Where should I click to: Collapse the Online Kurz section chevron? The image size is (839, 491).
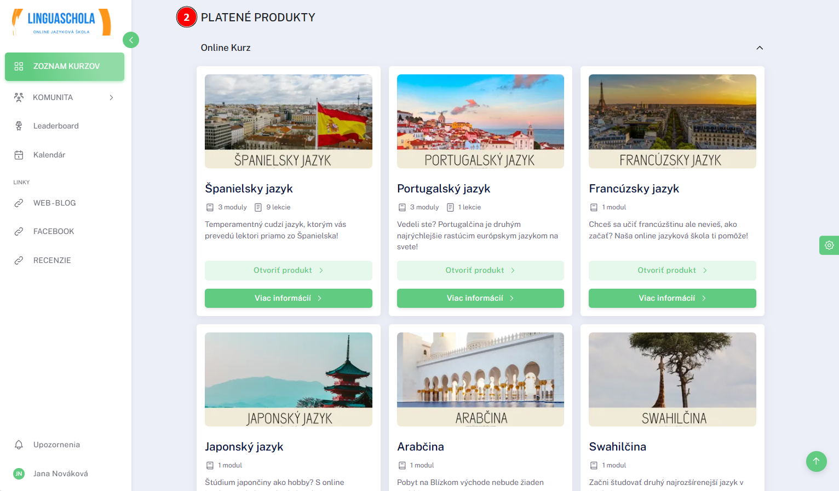click(x=760, y=48)
